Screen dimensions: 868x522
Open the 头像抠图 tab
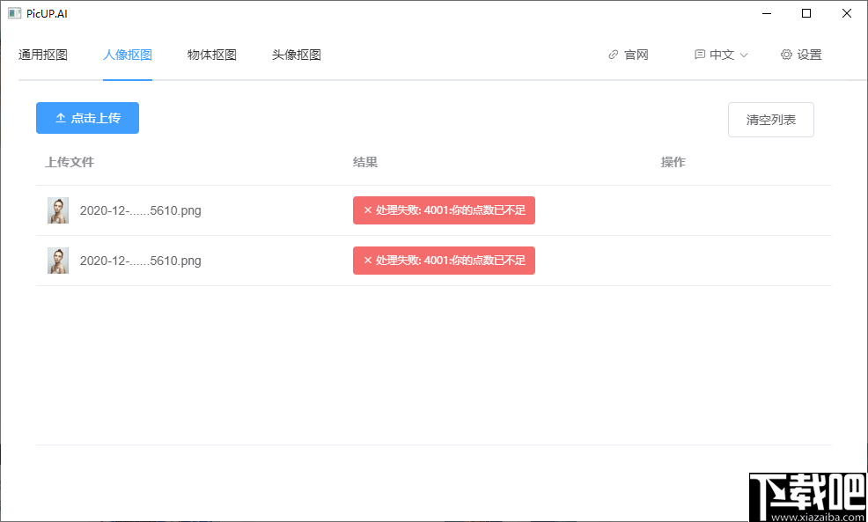[297, 54]
